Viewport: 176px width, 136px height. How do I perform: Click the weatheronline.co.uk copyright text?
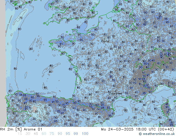(157, 134)
